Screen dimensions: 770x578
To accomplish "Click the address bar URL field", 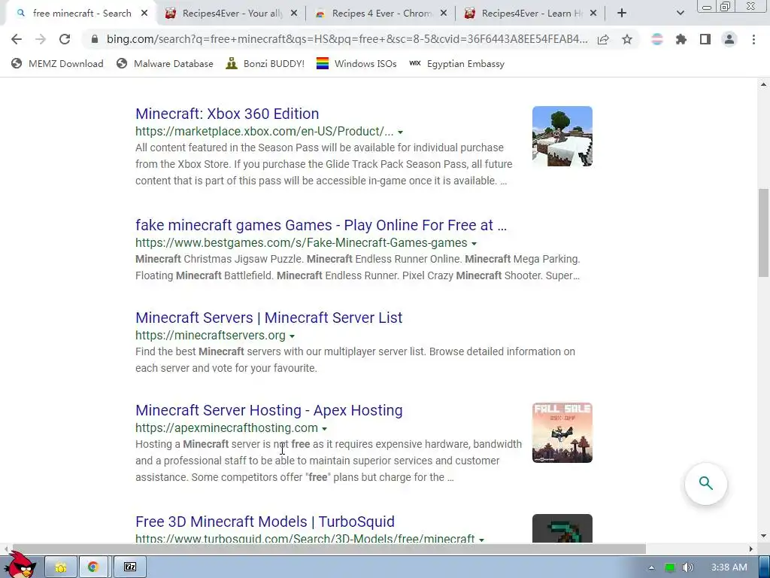I will 347,39.
